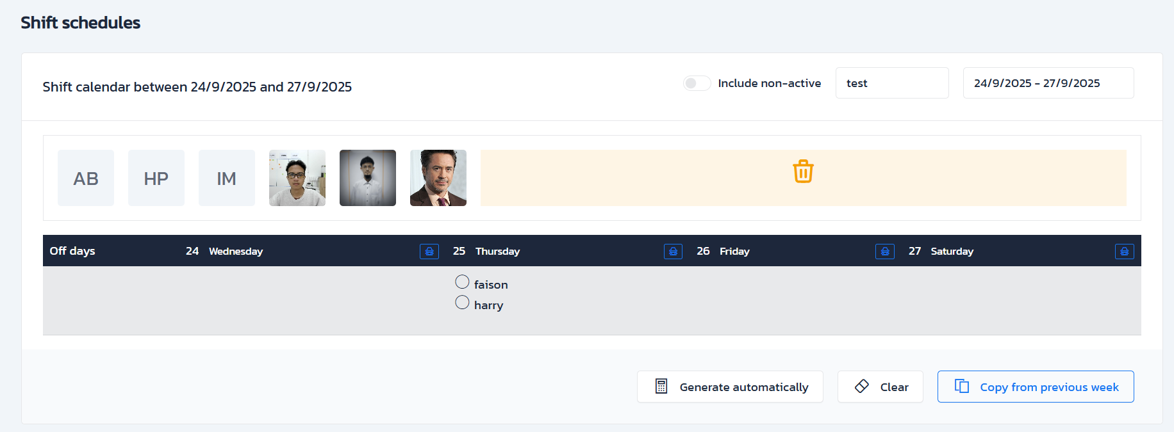1174x432 pixels.
Task: Click the orange trash bin icon
Action: (803, 172)
